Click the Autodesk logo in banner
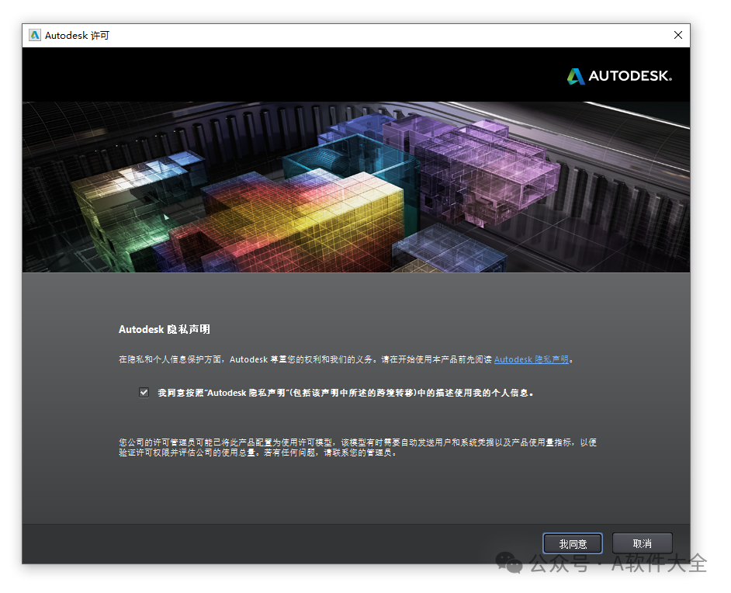The image size is (731, 593). pyautogui.click(x=619, y=76)
